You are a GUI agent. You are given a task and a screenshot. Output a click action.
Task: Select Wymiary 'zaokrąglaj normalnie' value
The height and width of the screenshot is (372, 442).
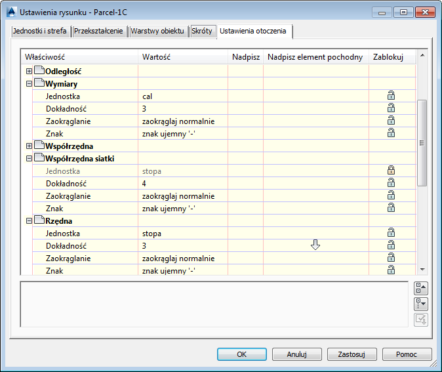[183, 121]
